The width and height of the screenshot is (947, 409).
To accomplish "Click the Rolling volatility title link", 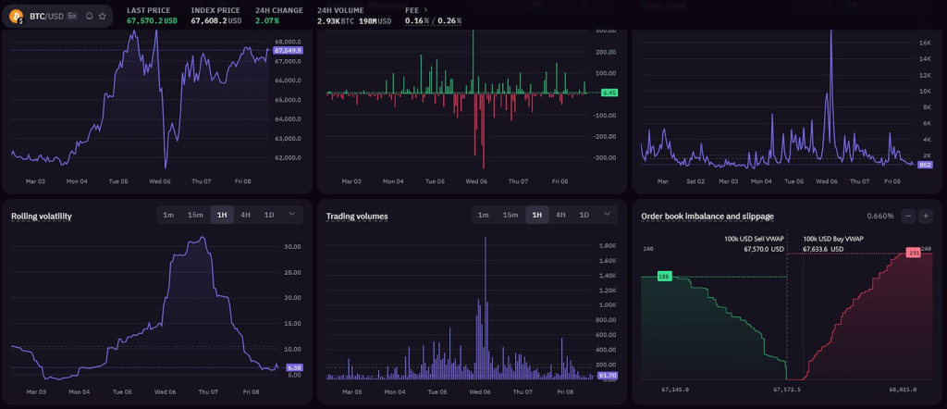I will [42, 217].
